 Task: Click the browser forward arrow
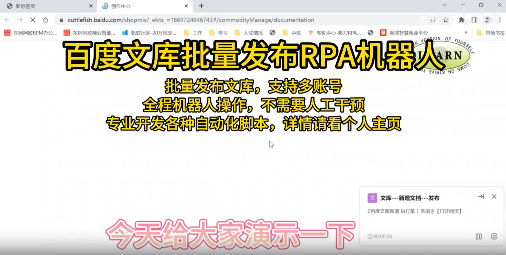(x=20, y=20)
